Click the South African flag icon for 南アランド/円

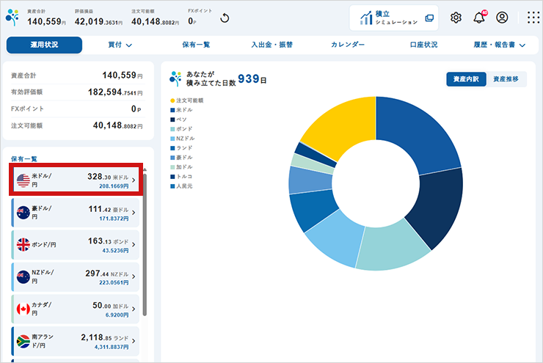[x=23, y=341]
